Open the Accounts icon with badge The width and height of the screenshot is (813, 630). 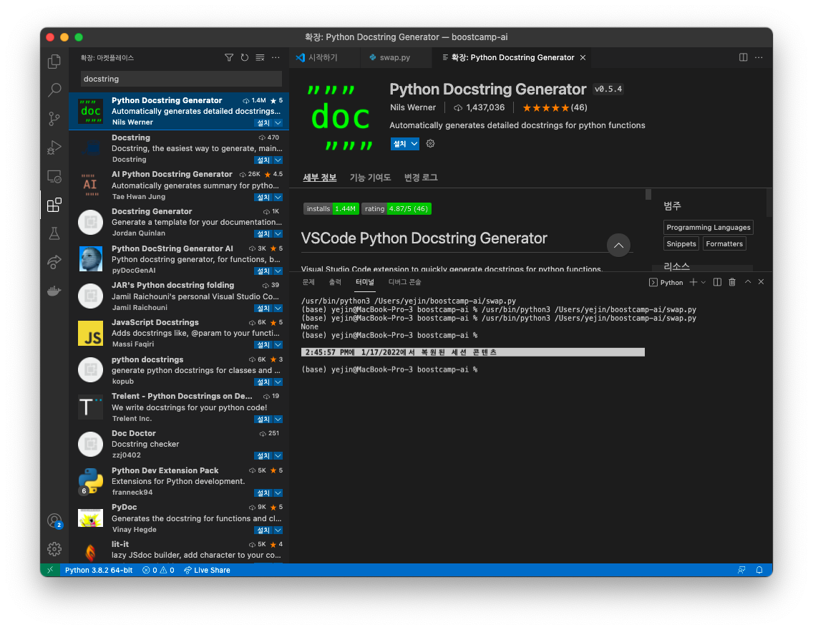[54, 520]
